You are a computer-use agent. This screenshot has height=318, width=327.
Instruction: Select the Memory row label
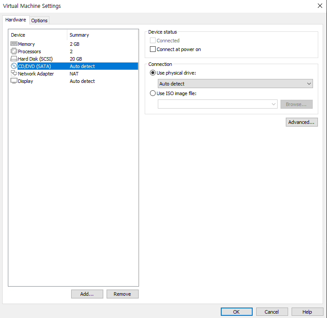click(x=26, y=44)
